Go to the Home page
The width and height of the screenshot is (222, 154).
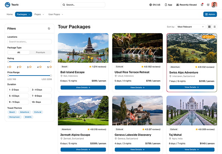pyautogui.click(x=10, y=15)
